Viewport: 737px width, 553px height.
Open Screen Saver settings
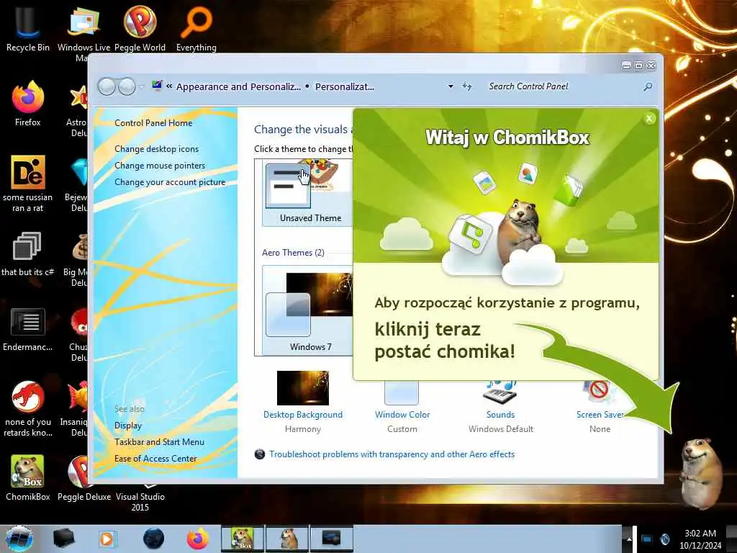600,406
